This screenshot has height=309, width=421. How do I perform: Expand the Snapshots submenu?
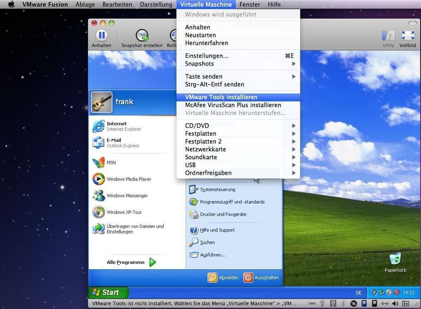238,63
